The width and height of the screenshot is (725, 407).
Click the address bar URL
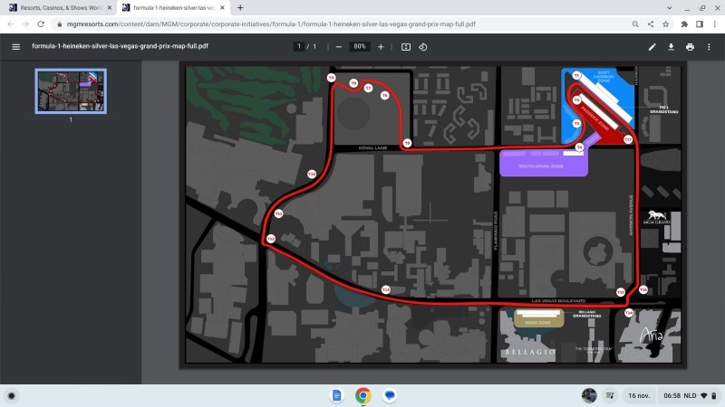272,24
